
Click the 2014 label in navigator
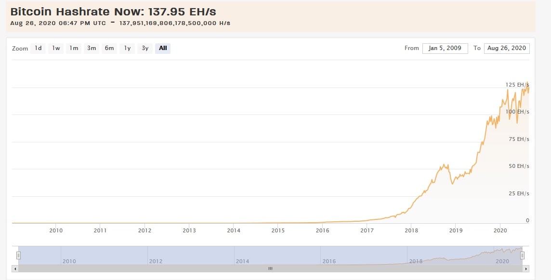coord(242,261)
